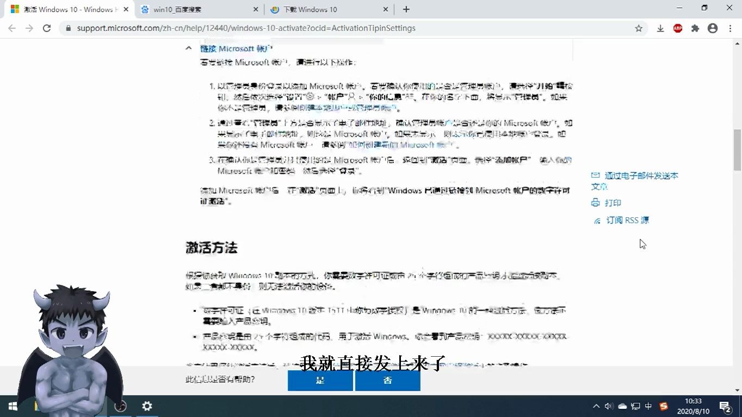The height and width of the screenshot is (417, 742).
Task: Open the Chrome three-dot menu
Action: tap(730, 28)
